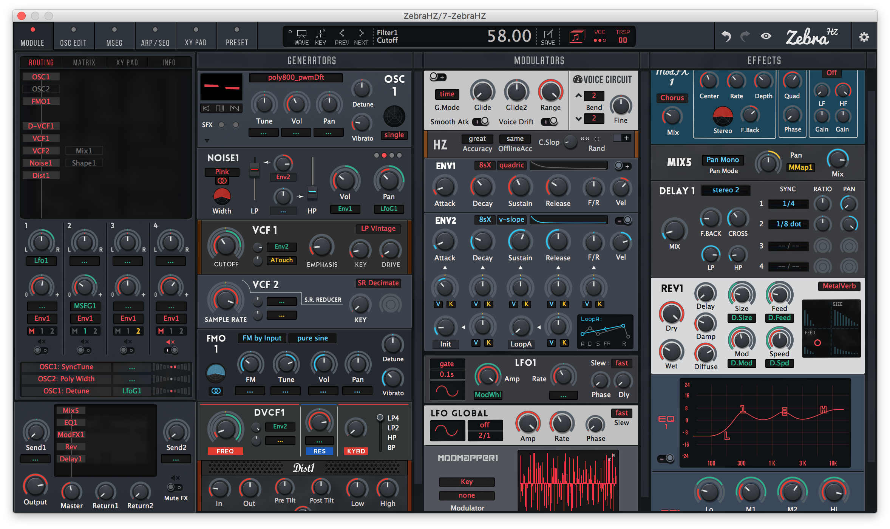Click the NOISE1 LP vertical slider
The height and width of the screenshot is (529, 890).
click(255, 179)
